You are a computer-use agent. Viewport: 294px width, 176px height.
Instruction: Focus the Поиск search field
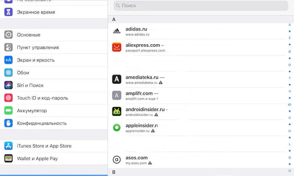(x=201, y=5)
